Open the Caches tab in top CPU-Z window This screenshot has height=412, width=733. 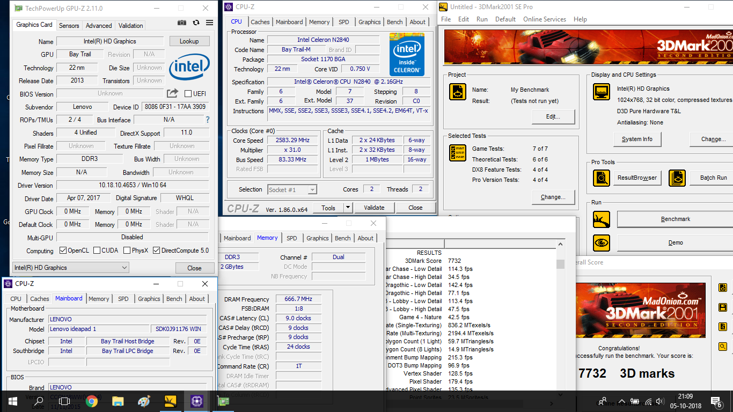(x=260, y=22)
